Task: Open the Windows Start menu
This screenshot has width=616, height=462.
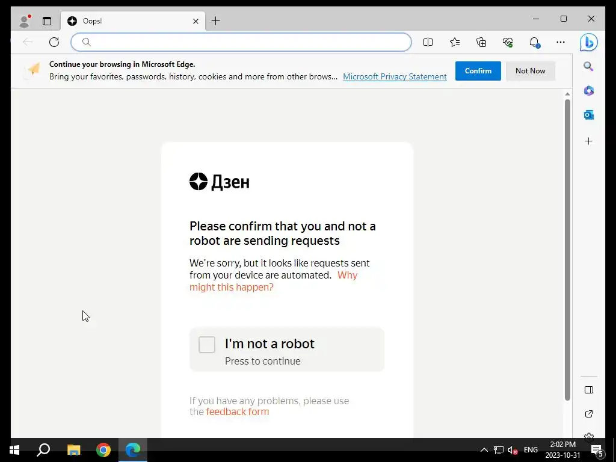Action: [x=14, y=450]
